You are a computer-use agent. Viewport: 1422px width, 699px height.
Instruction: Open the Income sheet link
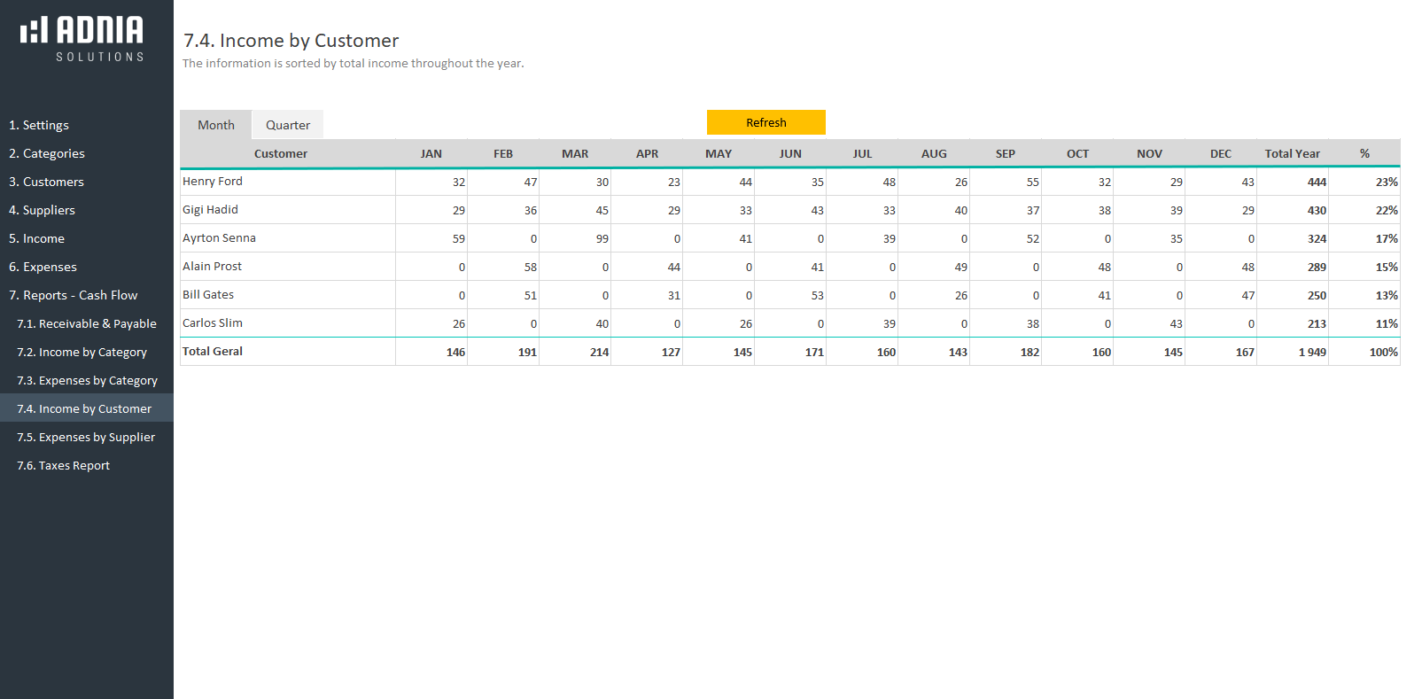(x=36, y=238)
